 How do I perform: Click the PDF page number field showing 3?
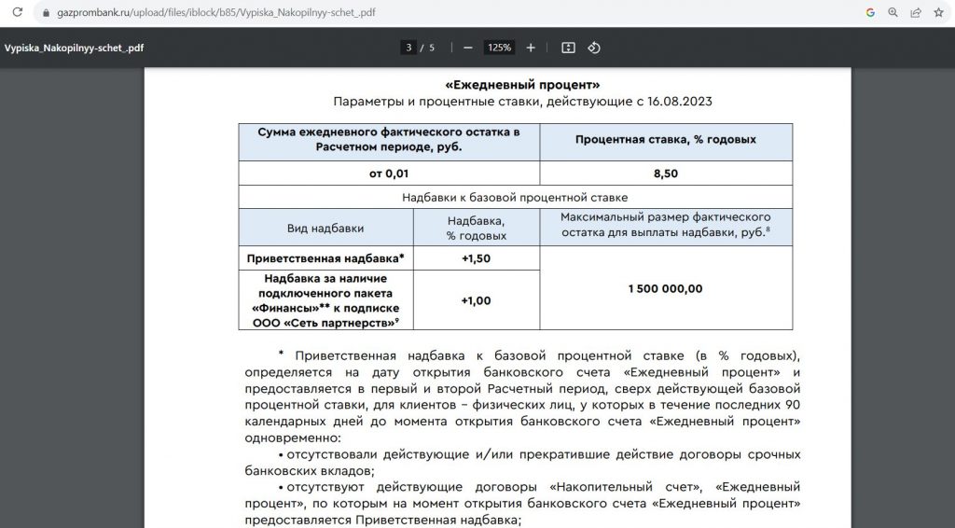[408, 48]
